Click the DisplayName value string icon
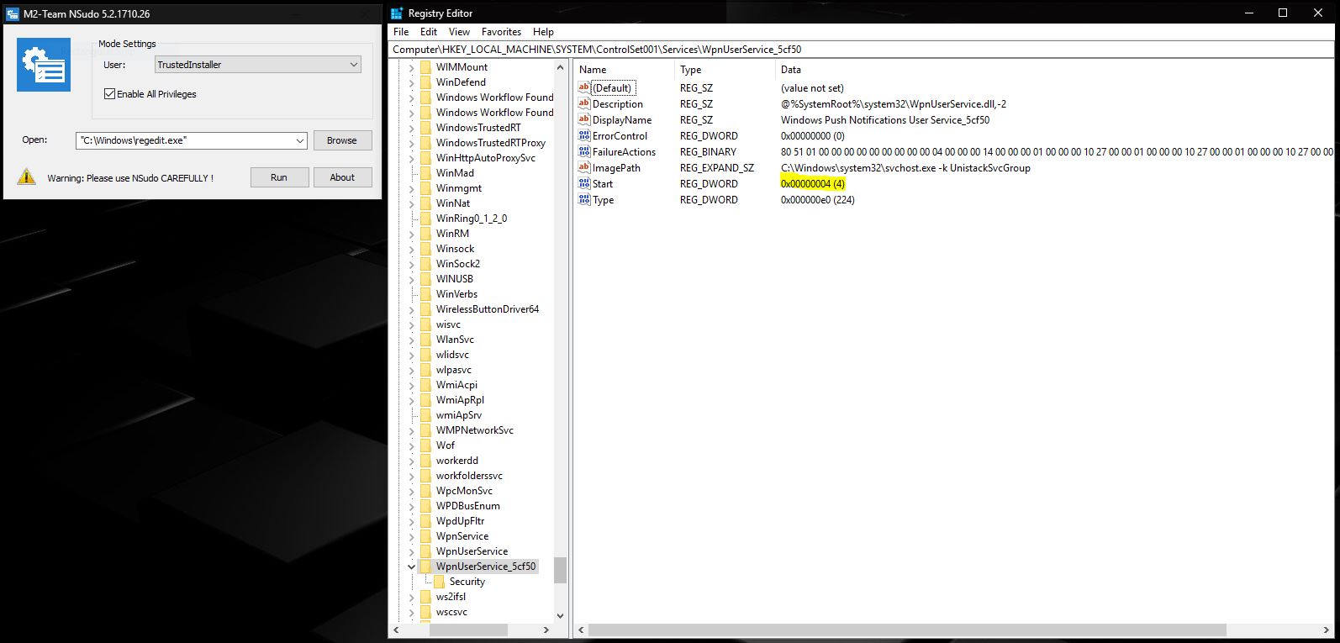 tap(584, 119)
